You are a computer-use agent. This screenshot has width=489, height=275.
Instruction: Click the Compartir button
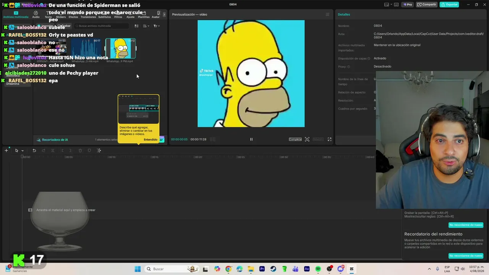(x=427, y=5)
